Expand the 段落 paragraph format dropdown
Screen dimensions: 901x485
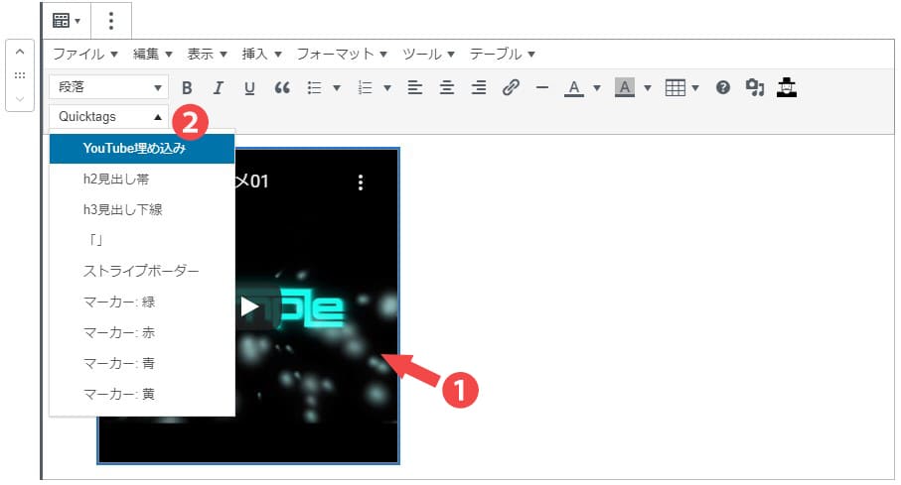click(107, 87)
